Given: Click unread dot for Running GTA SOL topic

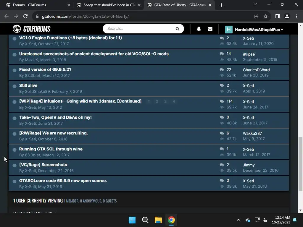Looking at the screenshot, I should [x=14, y=150].
